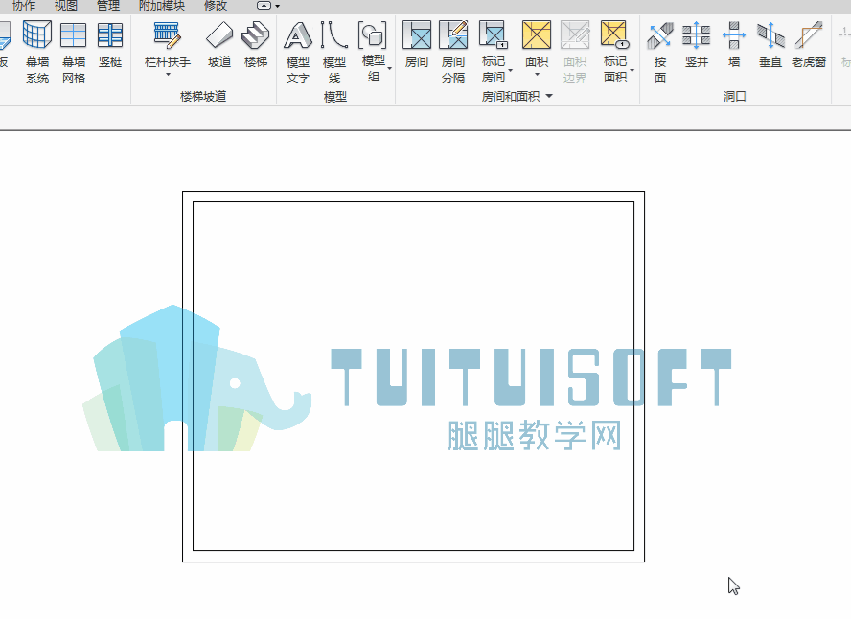Viewport: 851px width, 619px height.
Task: Select the Model Group tool (模型组)
Action: (x=374, y=51)
